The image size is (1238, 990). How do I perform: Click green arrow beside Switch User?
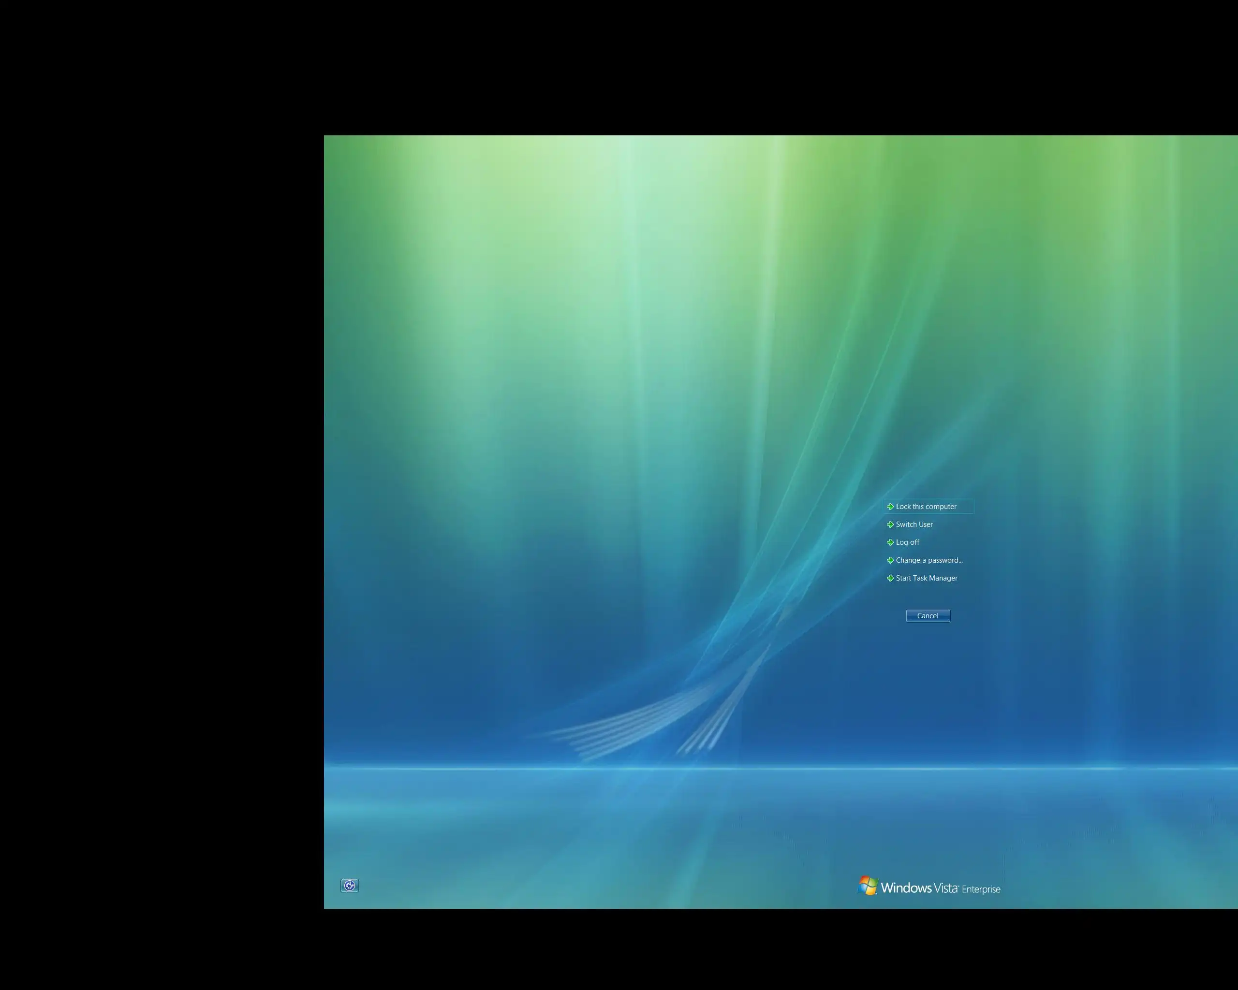(x=890, y=524)
